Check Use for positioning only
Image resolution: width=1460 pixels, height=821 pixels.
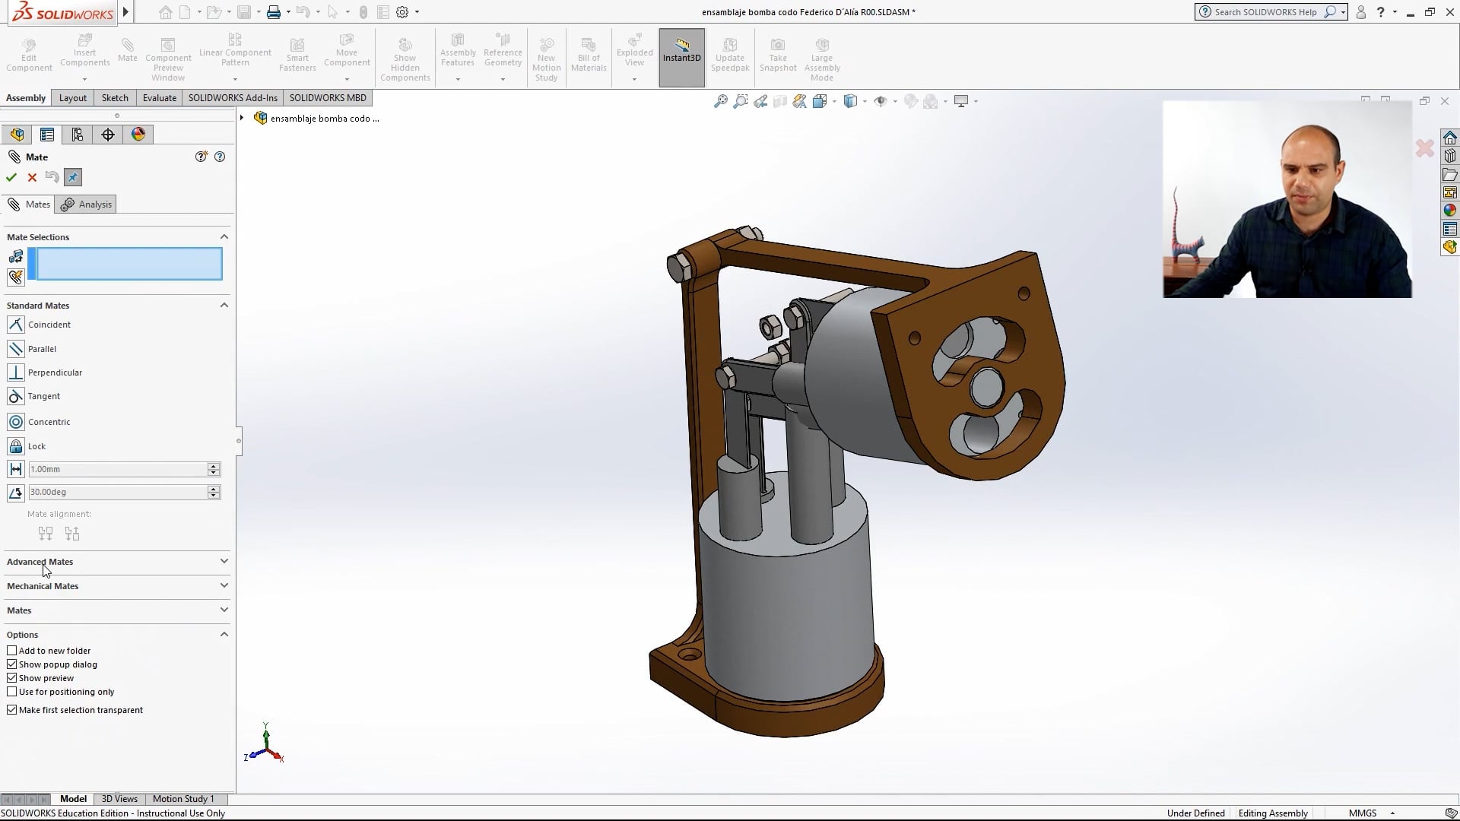12,692
